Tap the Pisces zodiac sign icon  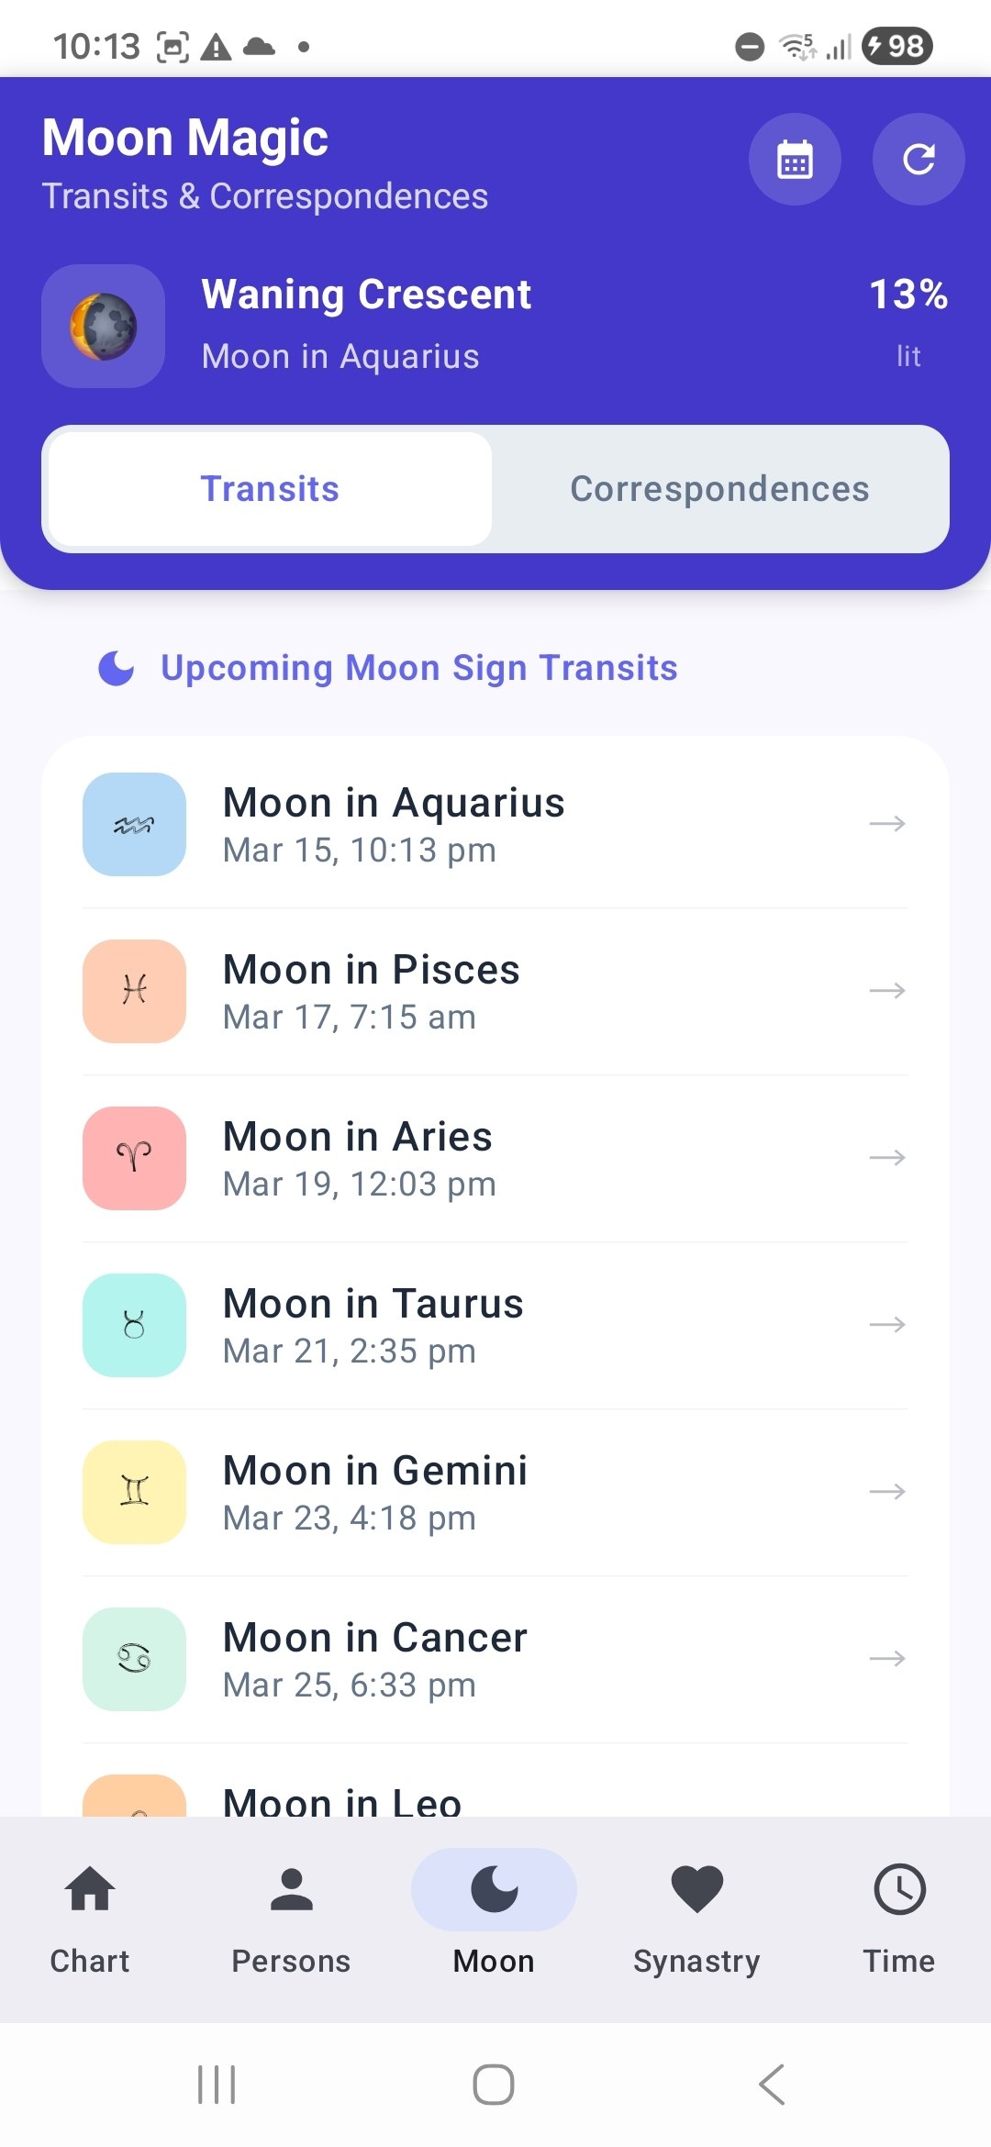coord(134,991)
